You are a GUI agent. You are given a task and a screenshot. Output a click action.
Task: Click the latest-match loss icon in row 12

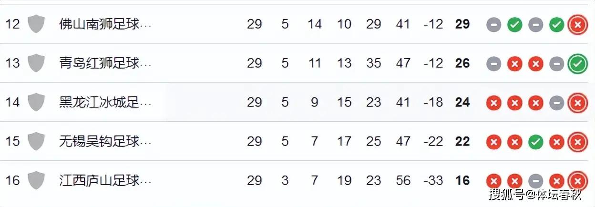click(577, 24)
